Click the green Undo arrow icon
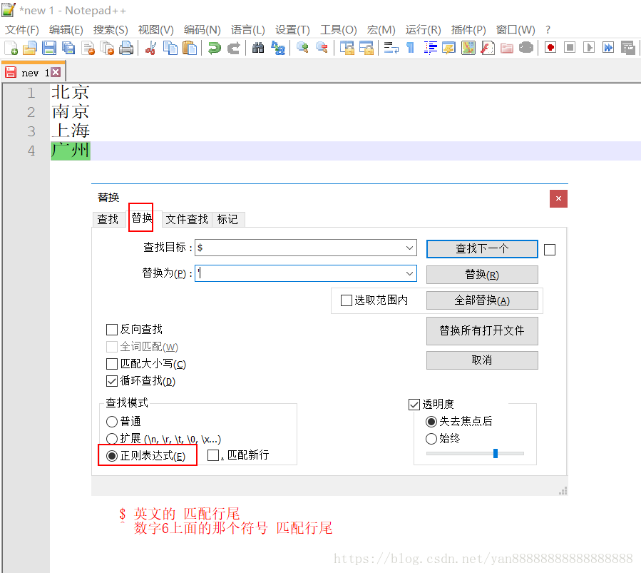Viewport: 641px width, 573px height. 214,49
